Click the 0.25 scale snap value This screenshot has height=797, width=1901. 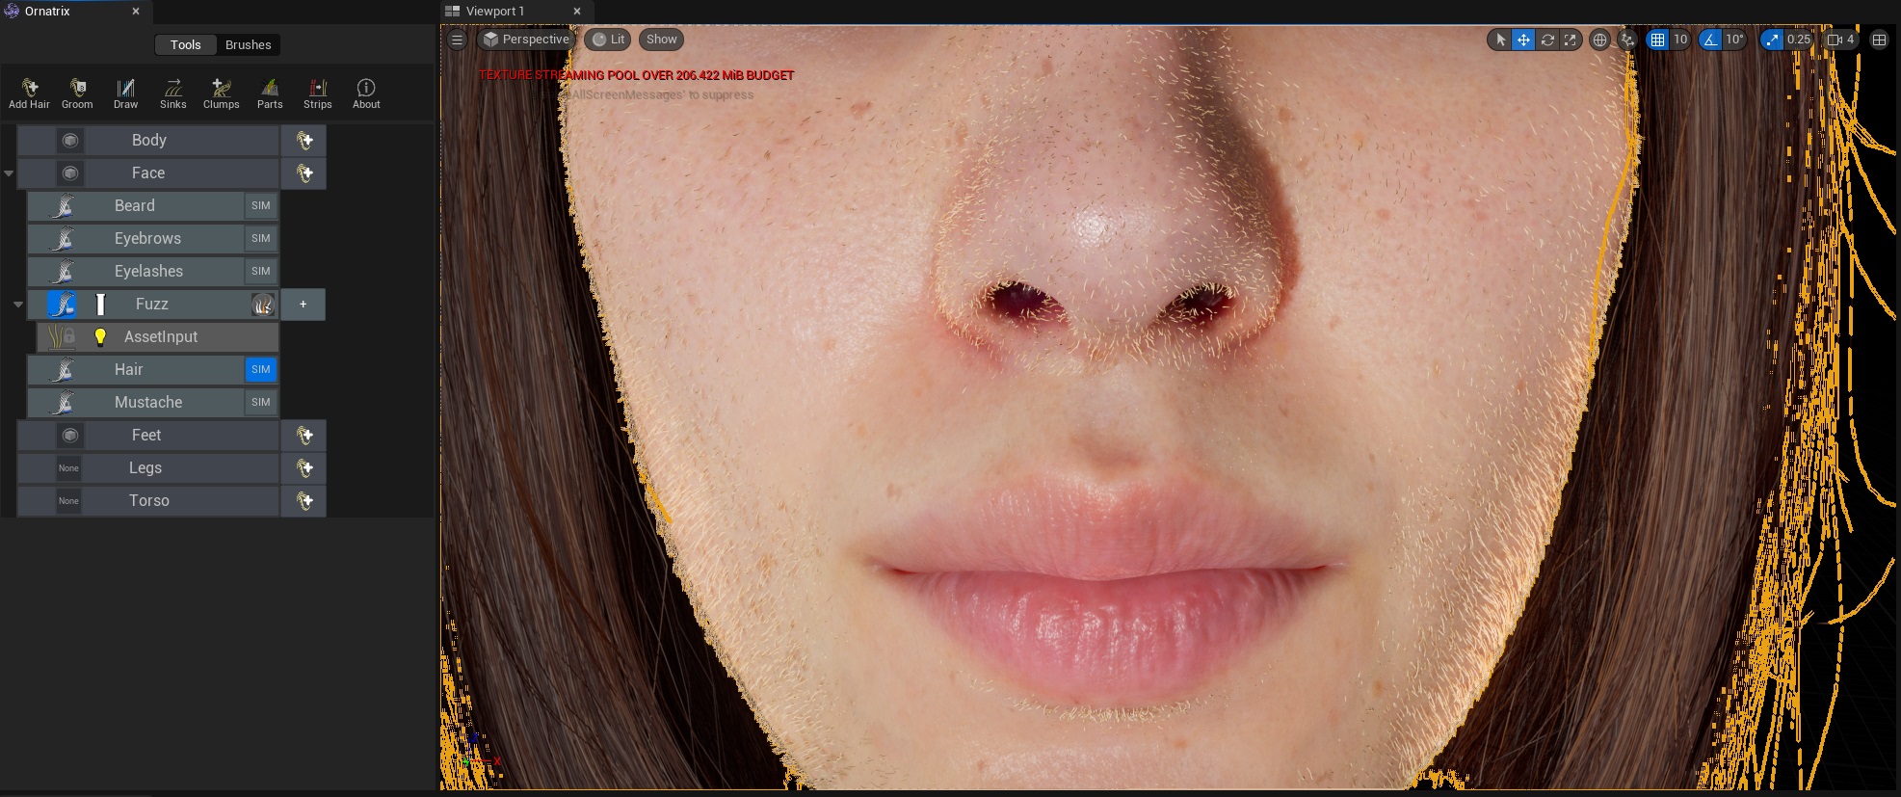pos(1798,40)
